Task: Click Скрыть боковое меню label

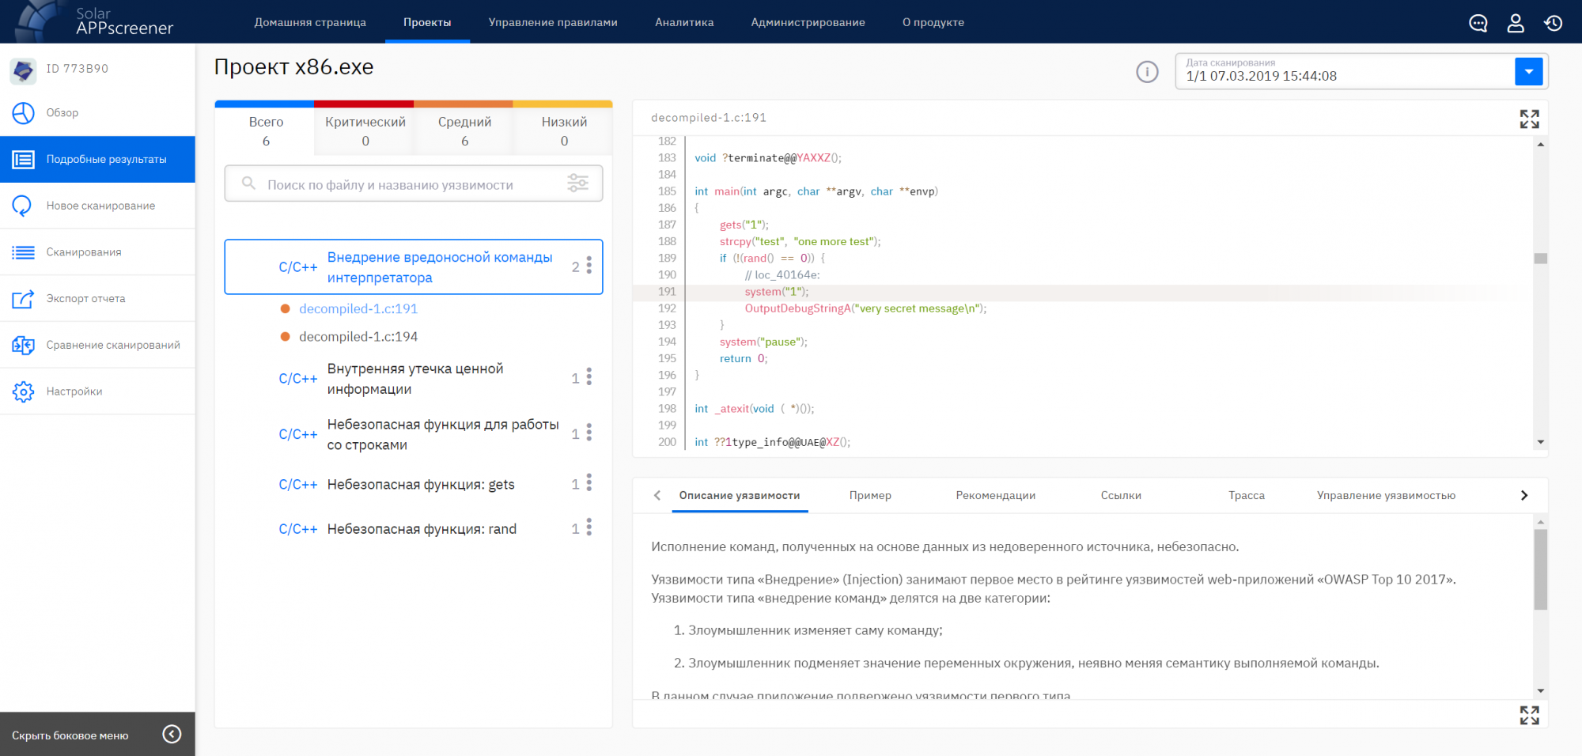Action: click(70, 735)
